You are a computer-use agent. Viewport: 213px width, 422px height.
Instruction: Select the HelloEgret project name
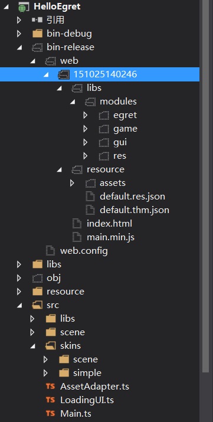pos(57,6)
